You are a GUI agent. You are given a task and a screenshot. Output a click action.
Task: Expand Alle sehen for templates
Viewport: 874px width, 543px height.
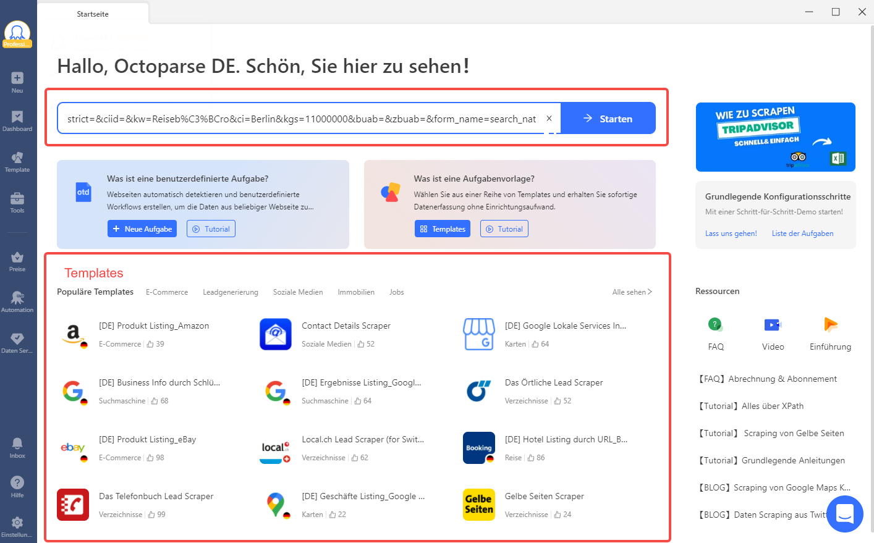(632, 292)
